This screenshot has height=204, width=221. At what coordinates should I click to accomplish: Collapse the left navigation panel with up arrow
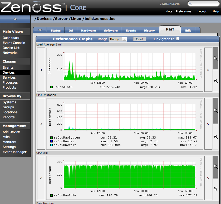(15, 19)
